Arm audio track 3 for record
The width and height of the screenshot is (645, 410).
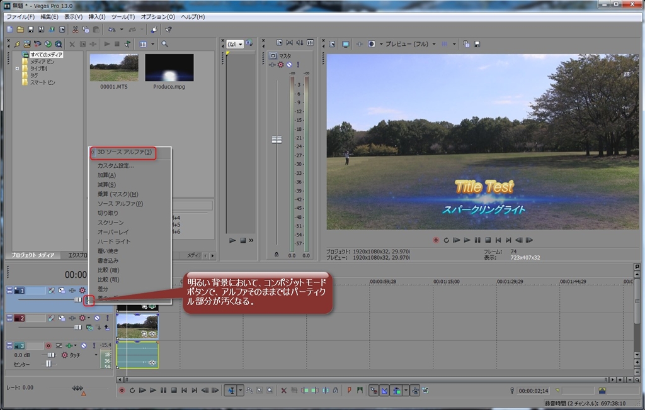(x=48, y=345)
